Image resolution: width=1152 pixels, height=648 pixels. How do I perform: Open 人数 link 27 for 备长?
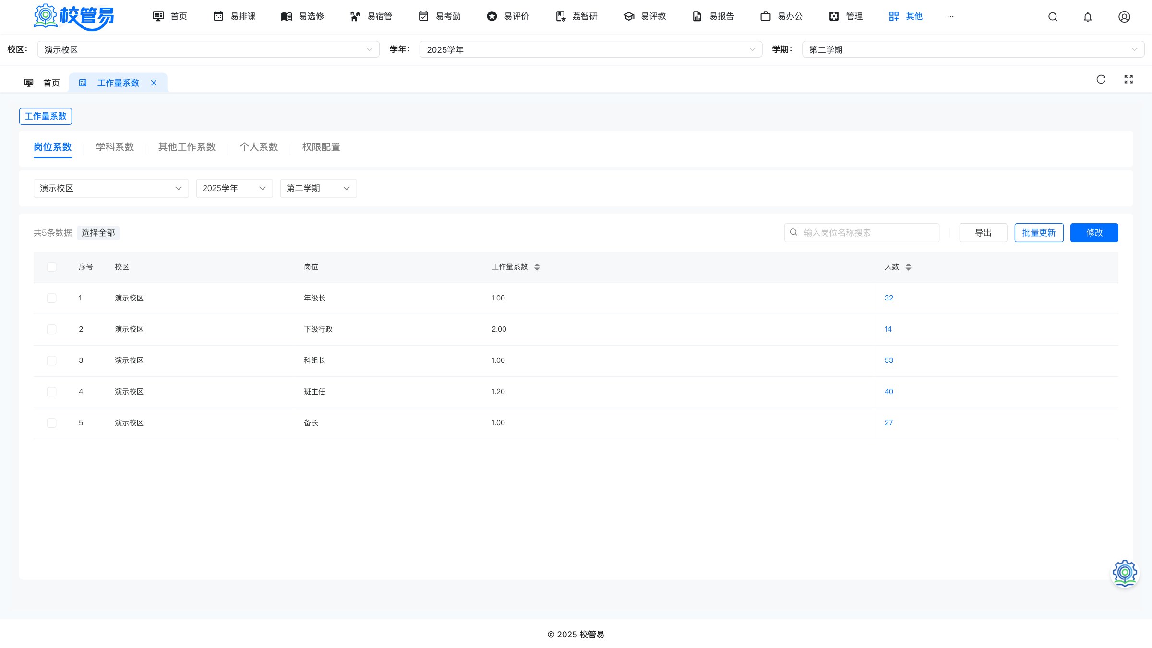[x=888, y=423]
